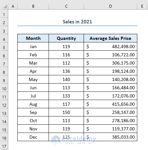Click the Select All corner triangle
Screen dimensions: 148x150
pyautogui.click(x=5, y=6)
